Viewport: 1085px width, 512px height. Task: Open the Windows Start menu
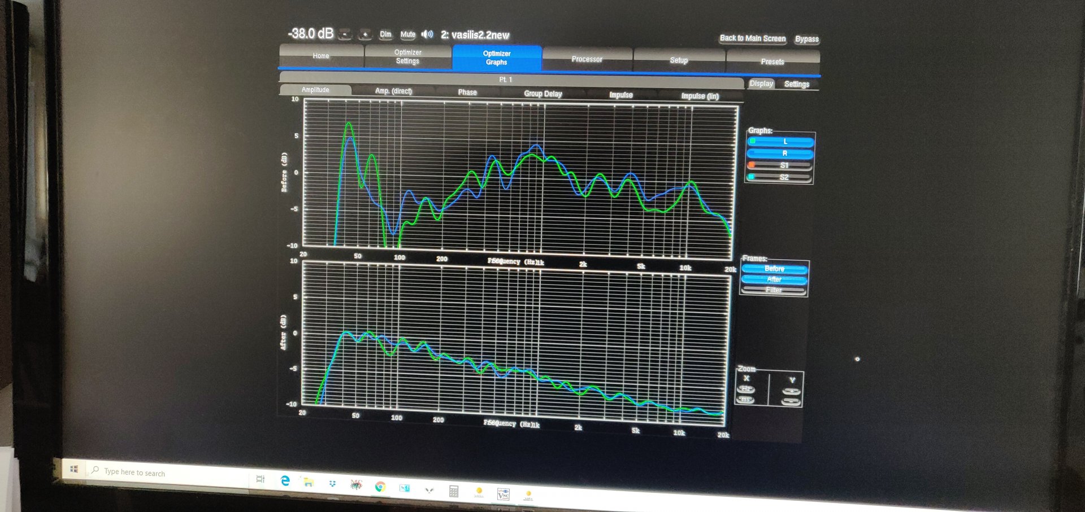pyautogui.click(x=73, y=469)
